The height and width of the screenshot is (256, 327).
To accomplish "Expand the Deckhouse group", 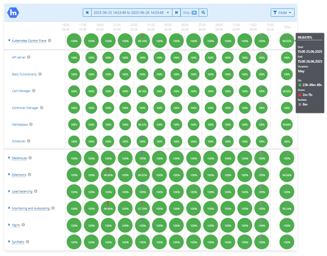I will [9, 158].
